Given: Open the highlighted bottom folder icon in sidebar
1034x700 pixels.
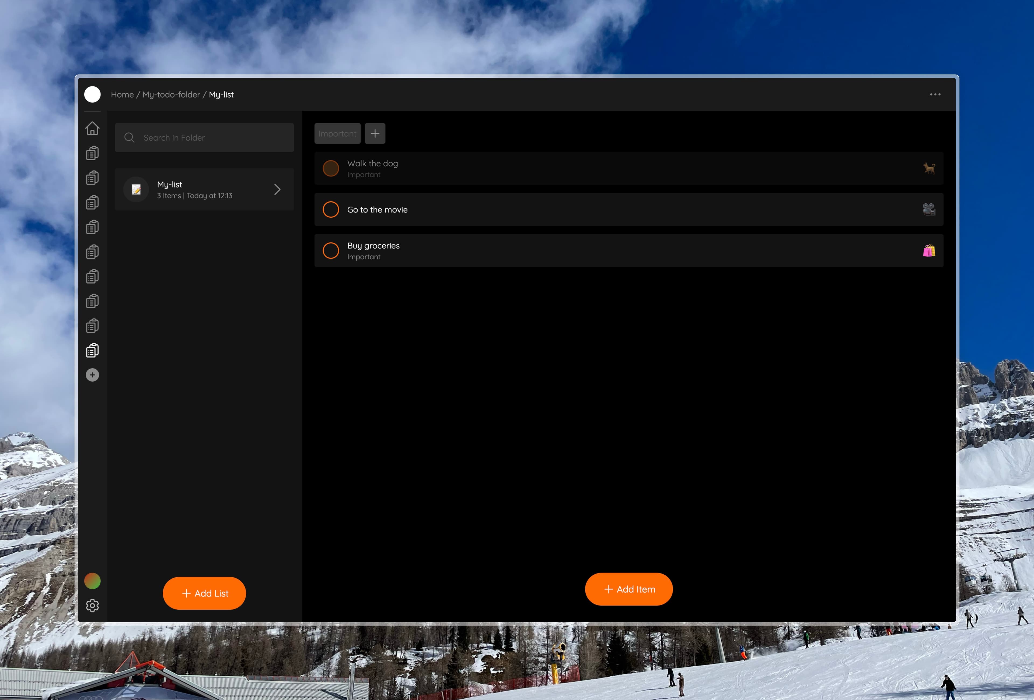Looking at the screenshot, I should (92, 351).
